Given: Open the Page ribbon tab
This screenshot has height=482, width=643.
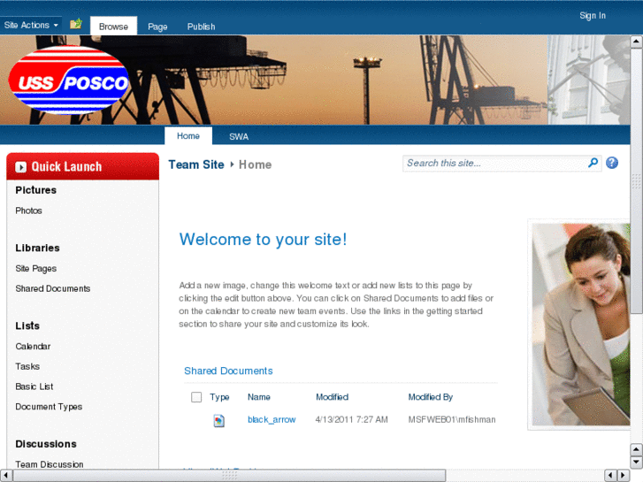Looking at the screenshot, I should tap(157, 27).
